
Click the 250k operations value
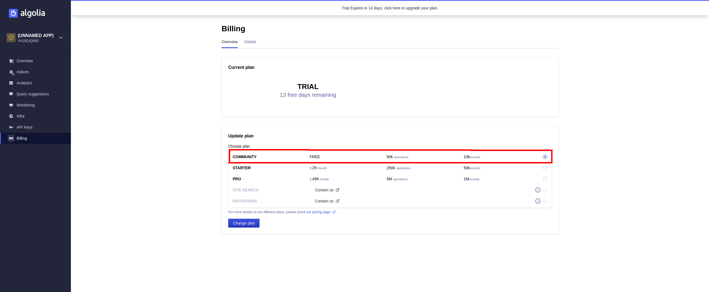[x=399, y=168]
